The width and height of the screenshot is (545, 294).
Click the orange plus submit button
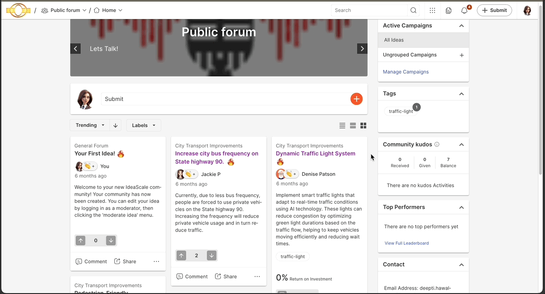point(356,99)
